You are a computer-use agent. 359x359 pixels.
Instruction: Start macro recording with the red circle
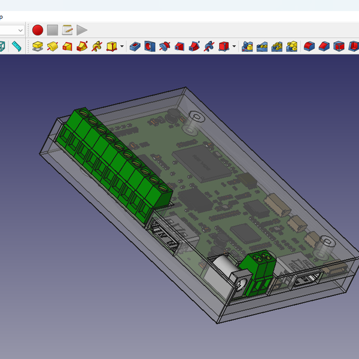click(38, 29)
